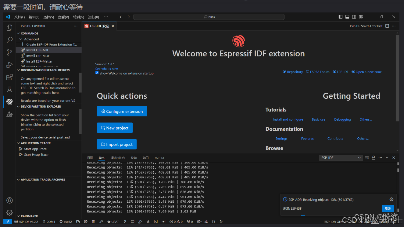Open 文件(F) menu
This screenshot has width=404, height=227.
click(20, 17)
